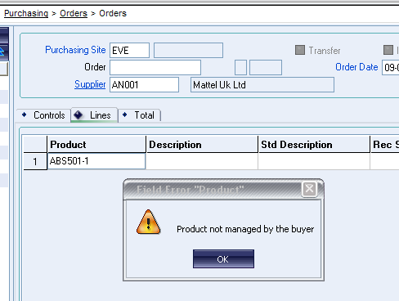Click the Order Date field
This screenshot has width=399, height=301.
tap(390, 67)
